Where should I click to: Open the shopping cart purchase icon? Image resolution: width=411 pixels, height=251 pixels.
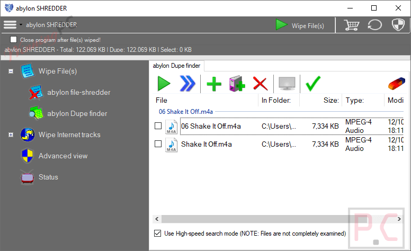pos(351,25)
